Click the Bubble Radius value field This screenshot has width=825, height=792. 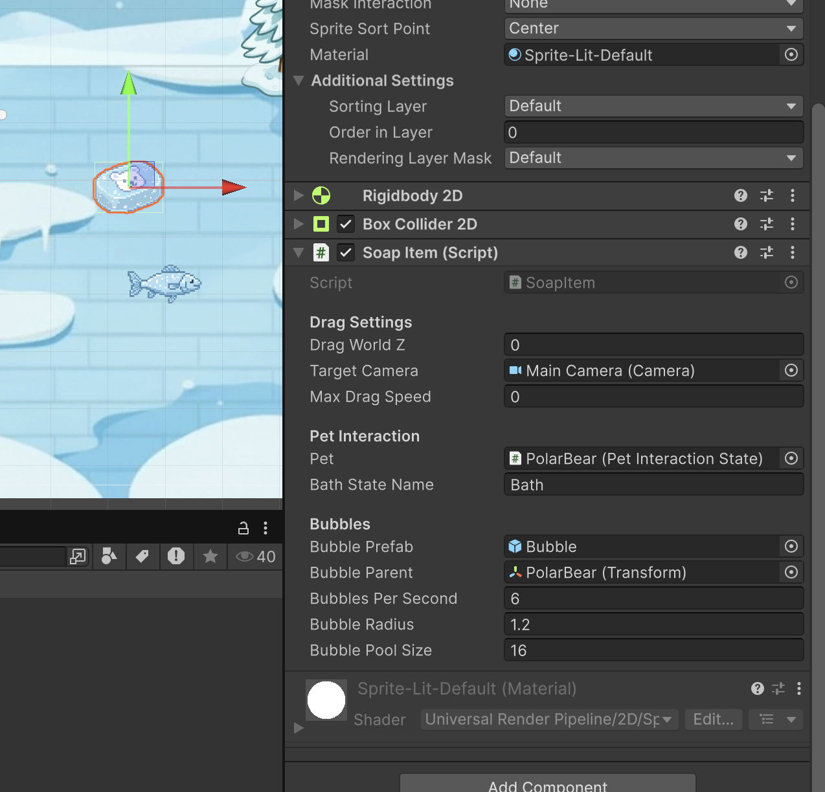point(653,624)
